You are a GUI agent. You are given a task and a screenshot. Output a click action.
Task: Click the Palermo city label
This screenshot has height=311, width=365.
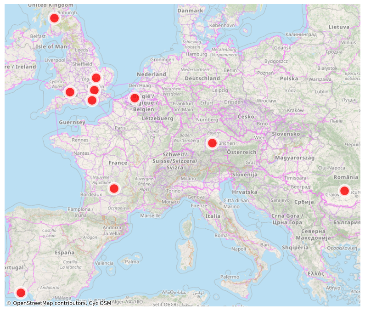[230, 277]
